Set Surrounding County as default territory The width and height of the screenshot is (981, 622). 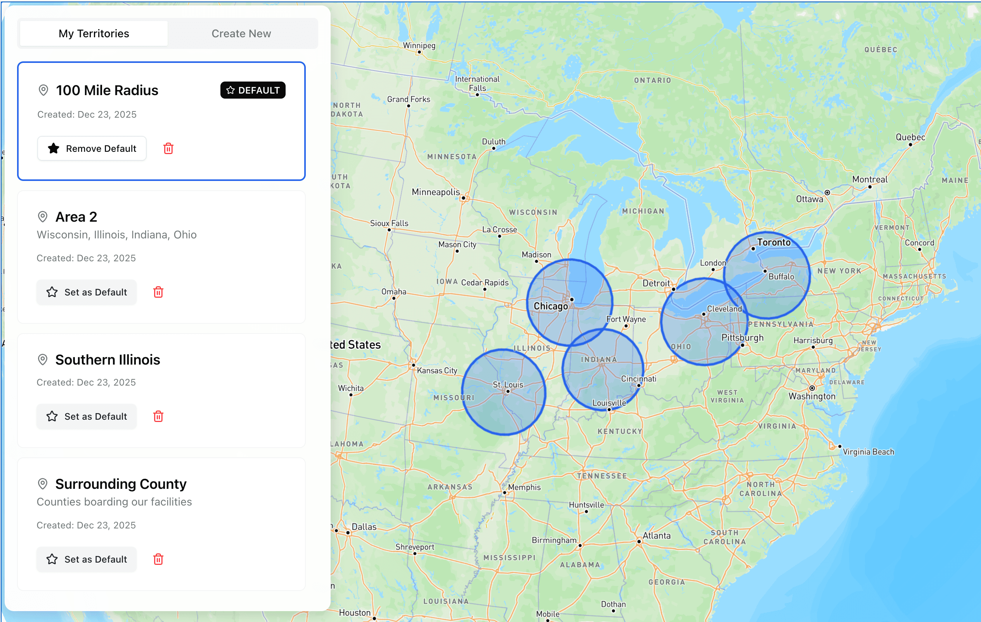pos(87,559)
